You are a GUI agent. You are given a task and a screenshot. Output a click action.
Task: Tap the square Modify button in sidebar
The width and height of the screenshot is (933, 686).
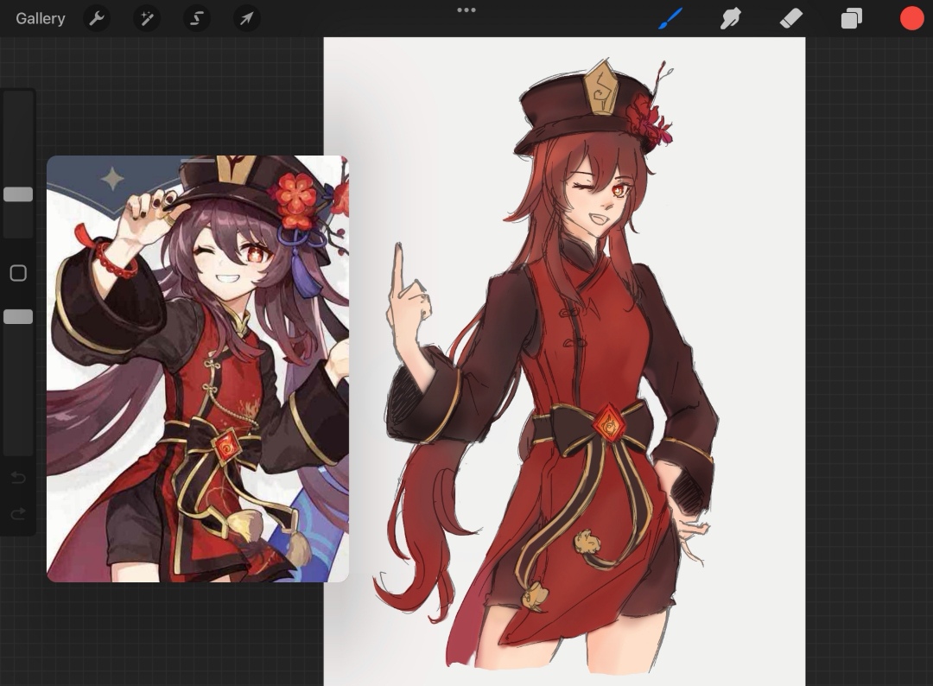[x=18, y=273]
